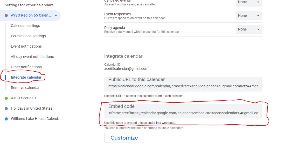Jump to Event notifications section

coord(26,46)
